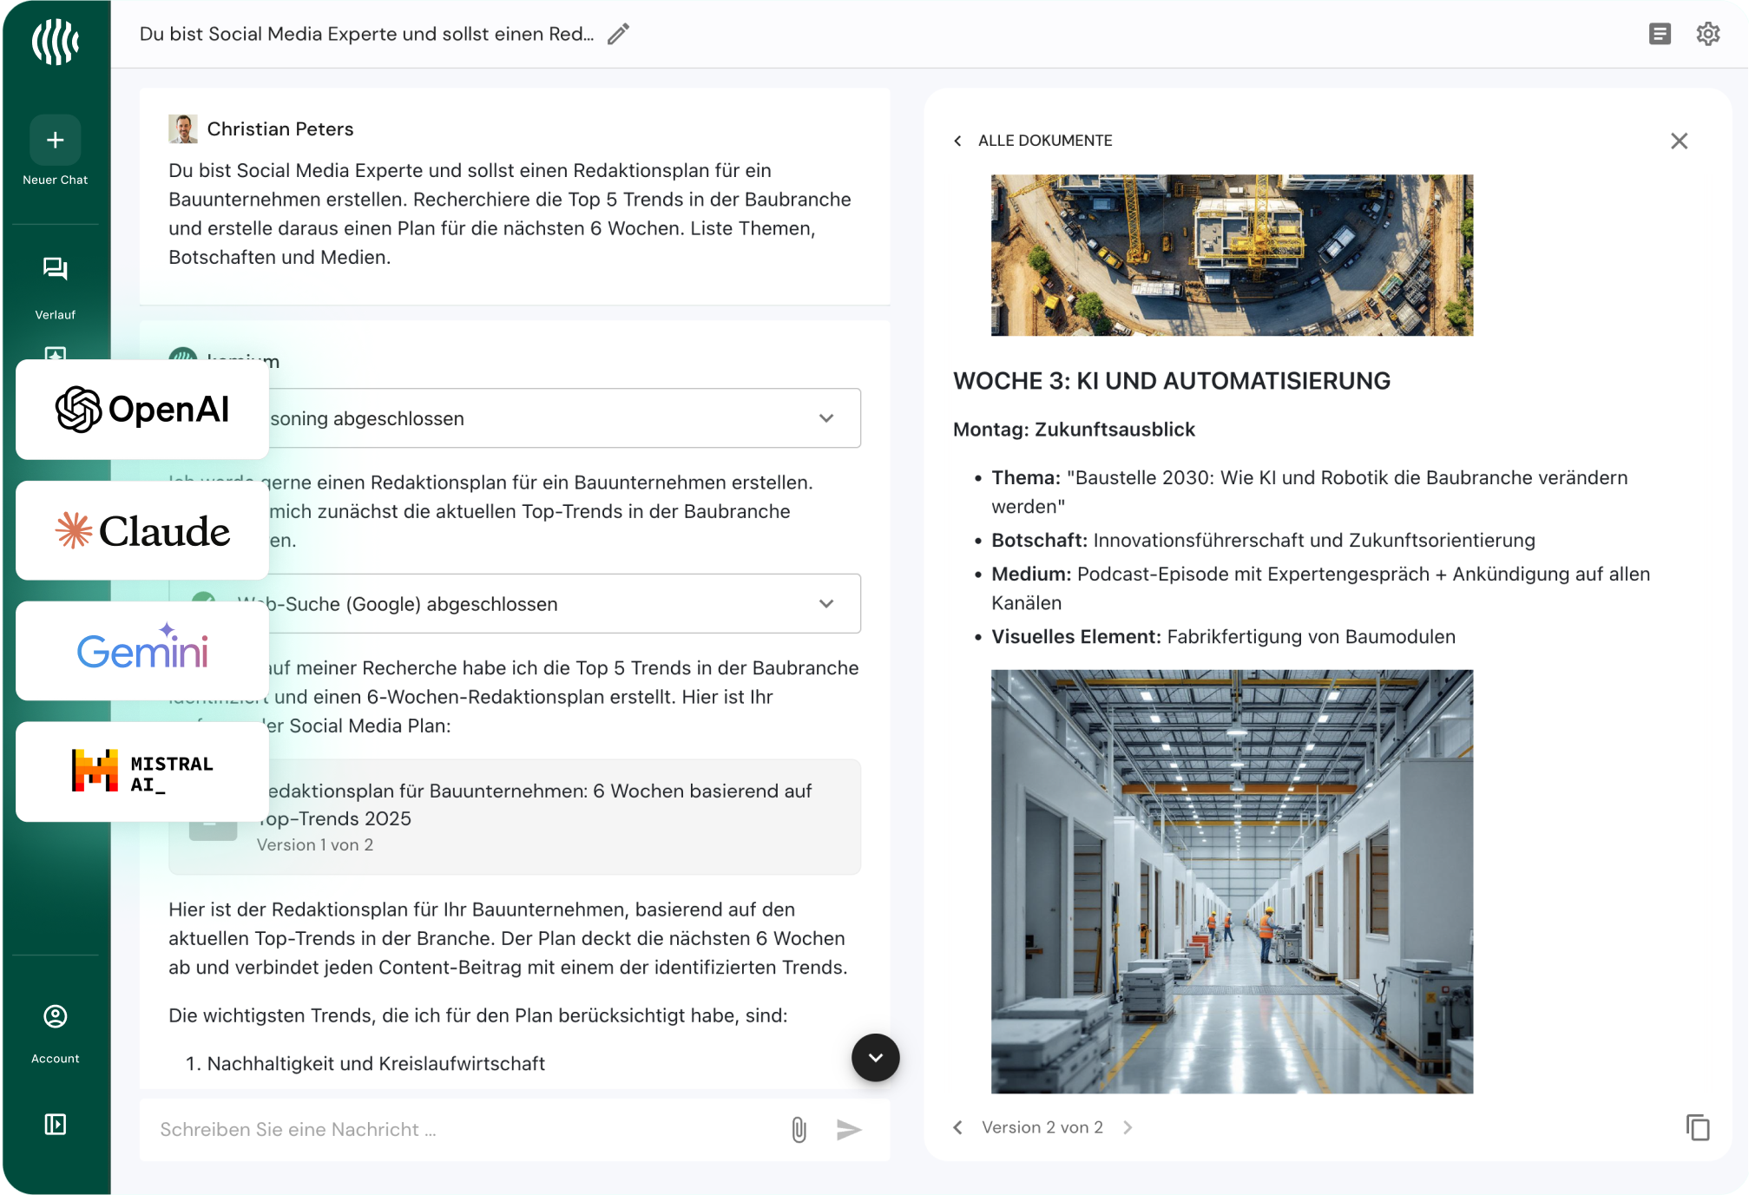
Task: Open the Account section
Action: tap(56, 1016)
